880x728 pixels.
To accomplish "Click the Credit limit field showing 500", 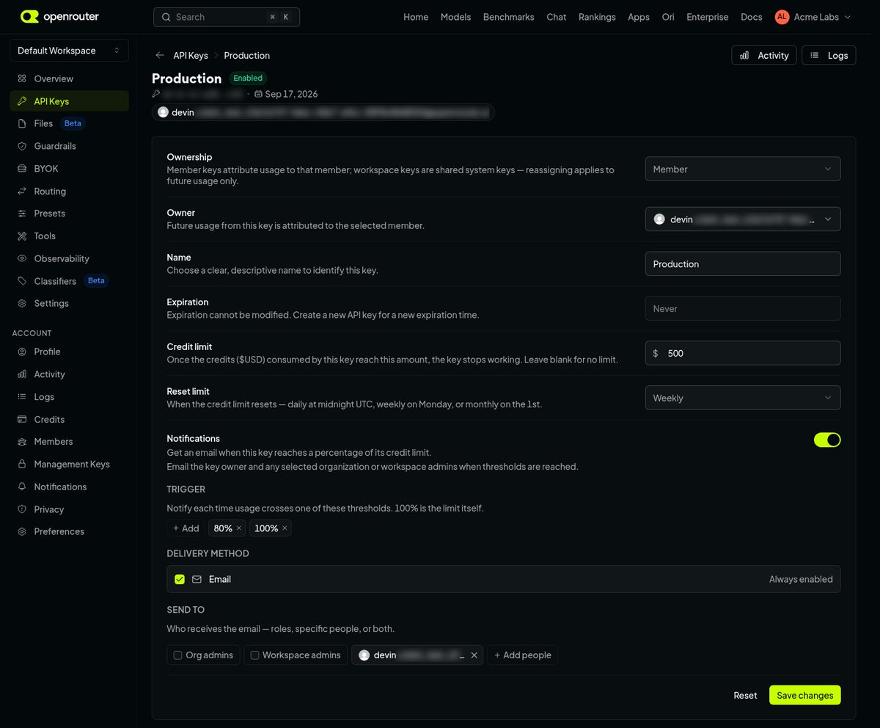I will click(x=743, y=353).
